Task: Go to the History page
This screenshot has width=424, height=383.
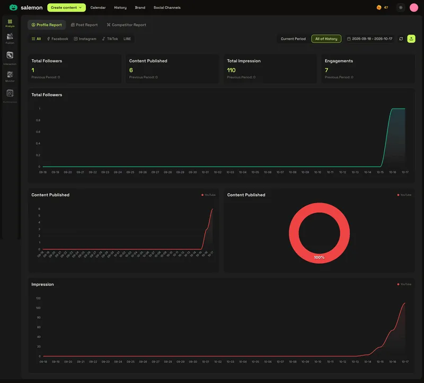Action: [x=120, y=7]
